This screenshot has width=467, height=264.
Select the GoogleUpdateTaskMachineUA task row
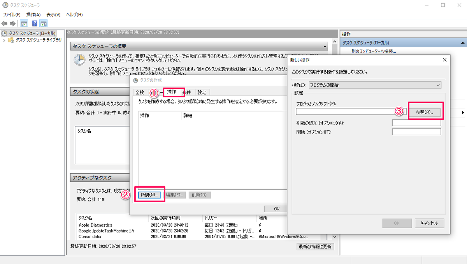point(106,231)
